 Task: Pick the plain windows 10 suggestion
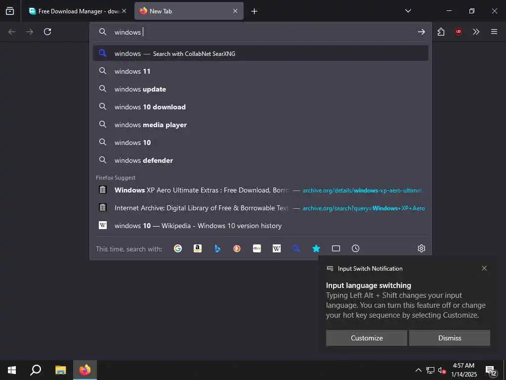click(x=260, y=142)
